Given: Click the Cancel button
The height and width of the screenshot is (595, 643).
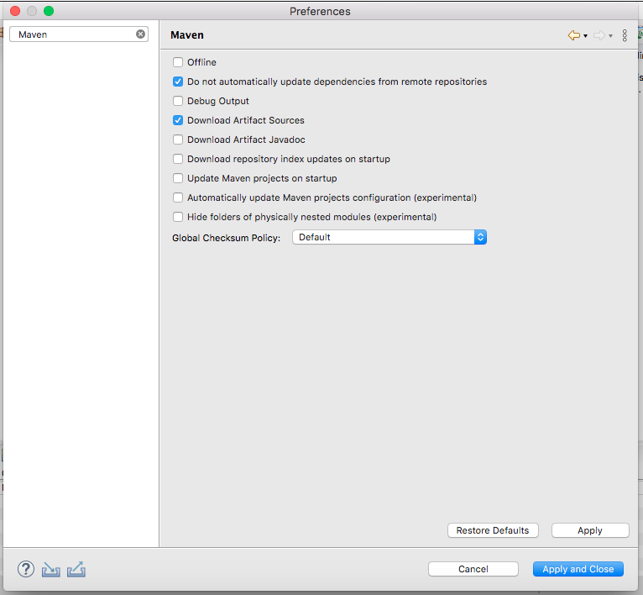Looking at the screenshot, I should [x=473, y=569].
